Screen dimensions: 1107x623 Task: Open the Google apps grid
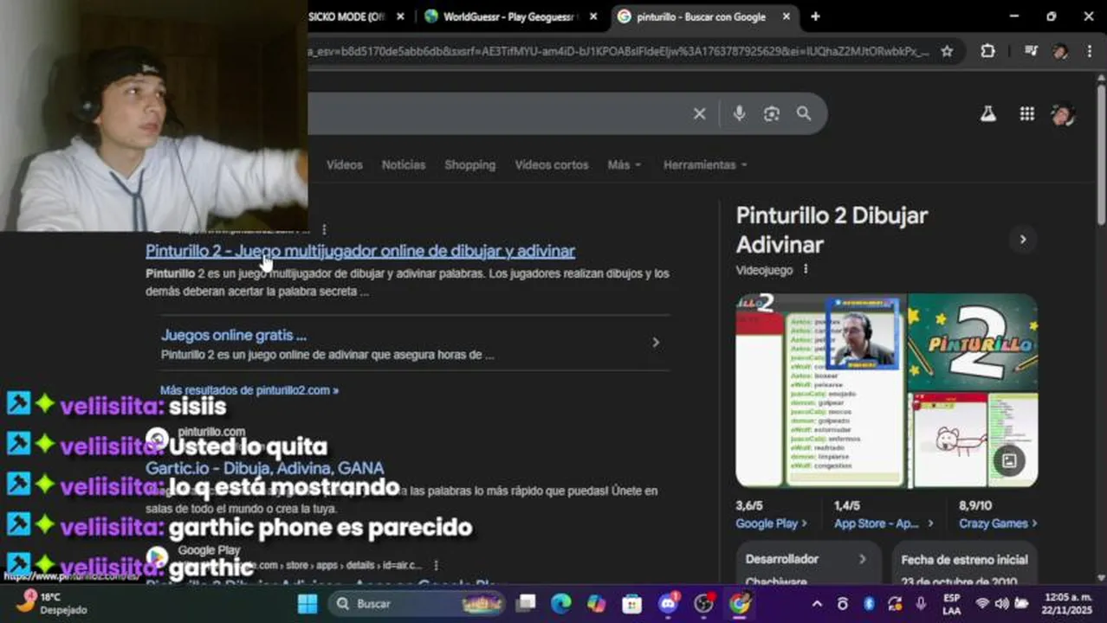click(1026, 113)
